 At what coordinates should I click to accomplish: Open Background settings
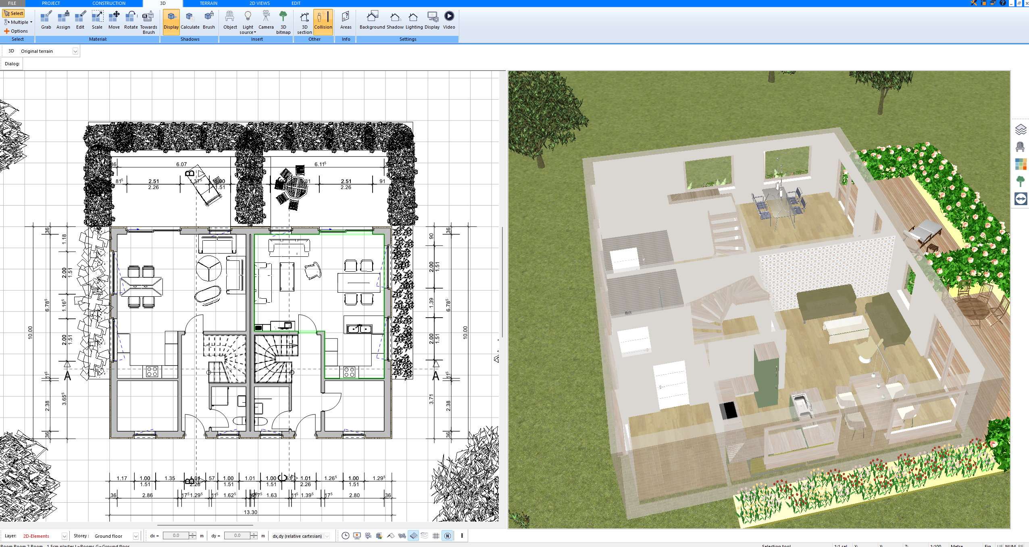click(x=372, y=20)
